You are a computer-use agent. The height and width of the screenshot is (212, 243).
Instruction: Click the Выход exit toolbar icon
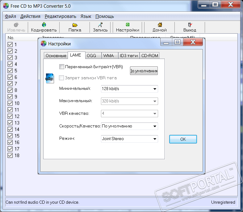click(x=190, y=25)
